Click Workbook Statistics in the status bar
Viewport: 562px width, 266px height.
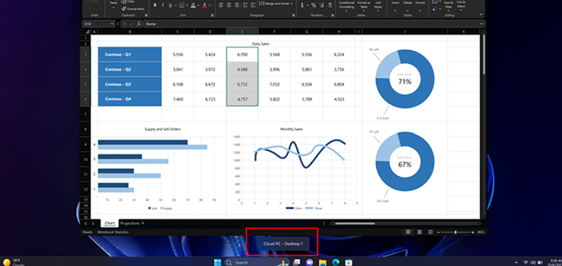coord(113,232)
